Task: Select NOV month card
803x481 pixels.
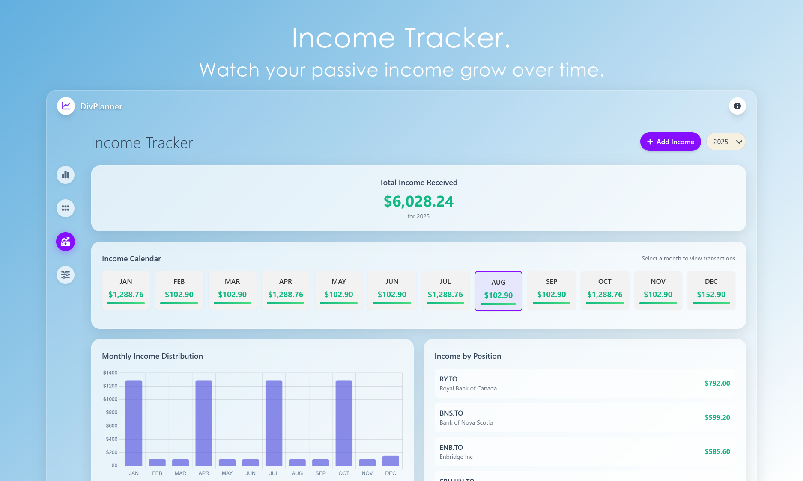Action: click(x=658, y=290)
